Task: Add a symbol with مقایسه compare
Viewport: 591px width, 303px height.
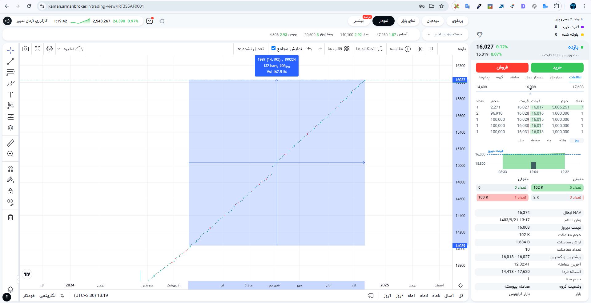Action: click(400, 49)
